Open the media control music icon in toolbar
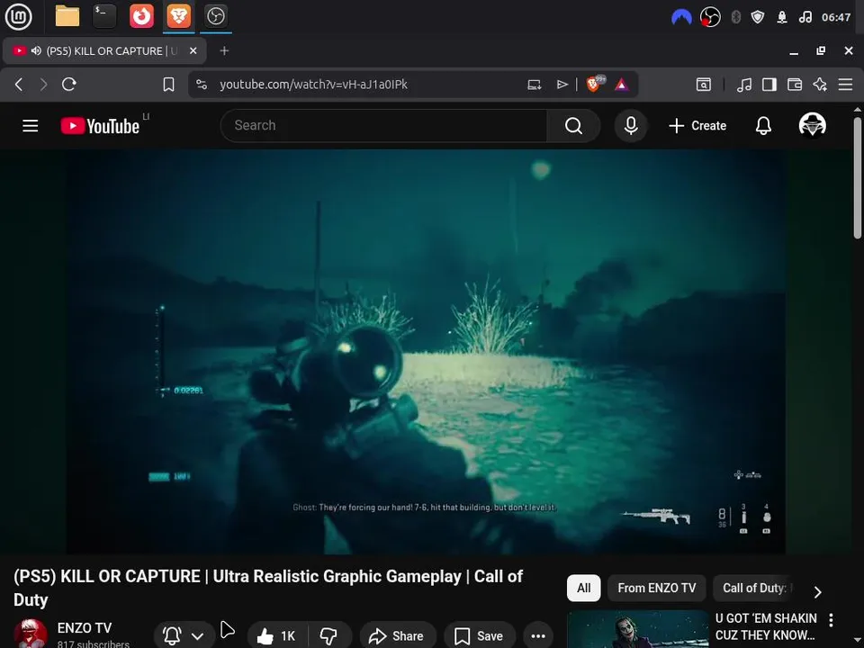The height and width of the screenshot is (648, 864). [x=744, y=85]
